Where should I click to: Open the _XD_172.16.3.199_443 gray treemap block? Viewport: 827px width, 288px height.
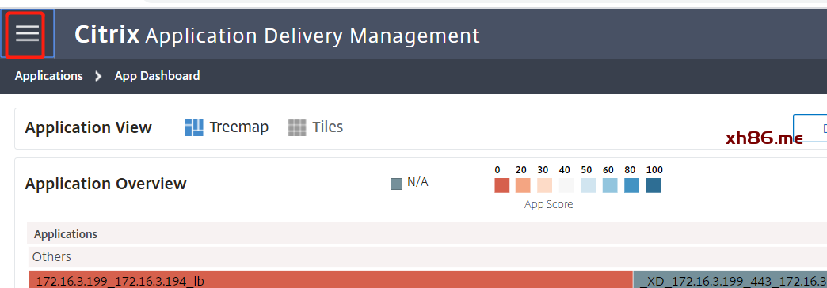coord(730,279)
